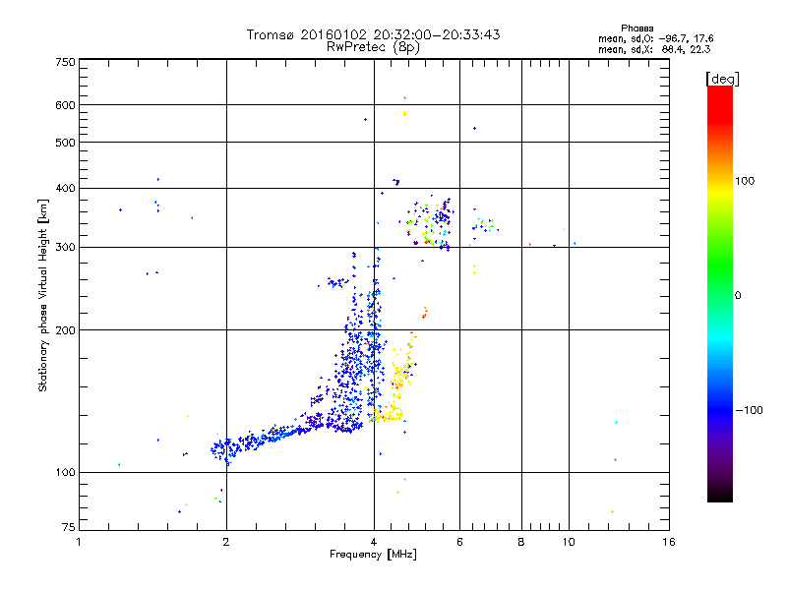Screen dimensions: 787x590
Task: Click the '75' y-axis tick label
Action: click(x=69, y=527)
